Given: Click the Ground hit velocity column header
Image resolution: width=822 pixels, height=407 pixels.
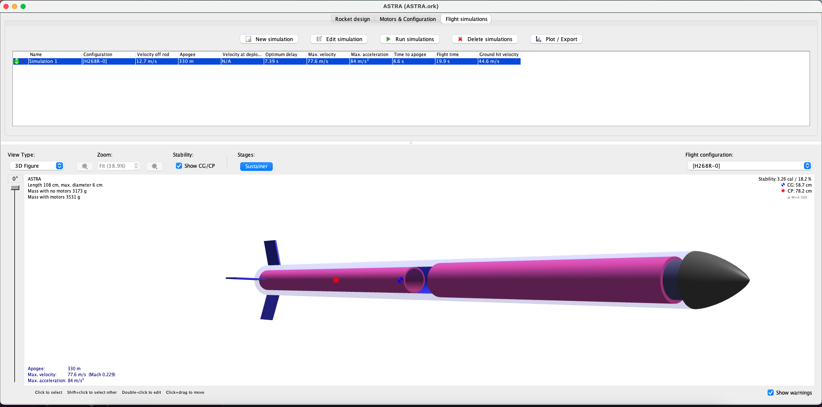Looking at the screenshot, I should click(x=499, y=54).
